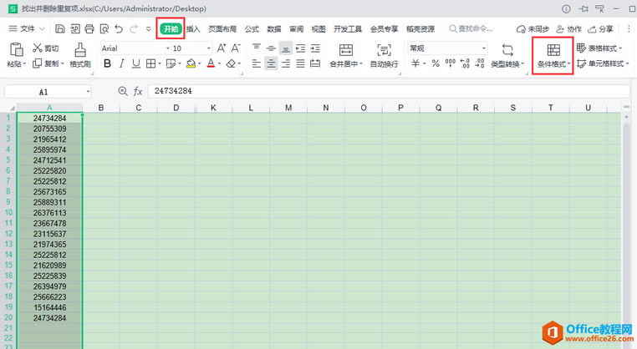
Task: Click the 协作 (Collaborate) button
Action: coord(568,29)
